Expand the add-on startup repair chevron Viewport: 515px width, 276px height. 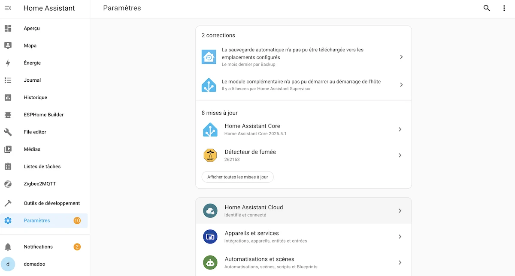401,85
